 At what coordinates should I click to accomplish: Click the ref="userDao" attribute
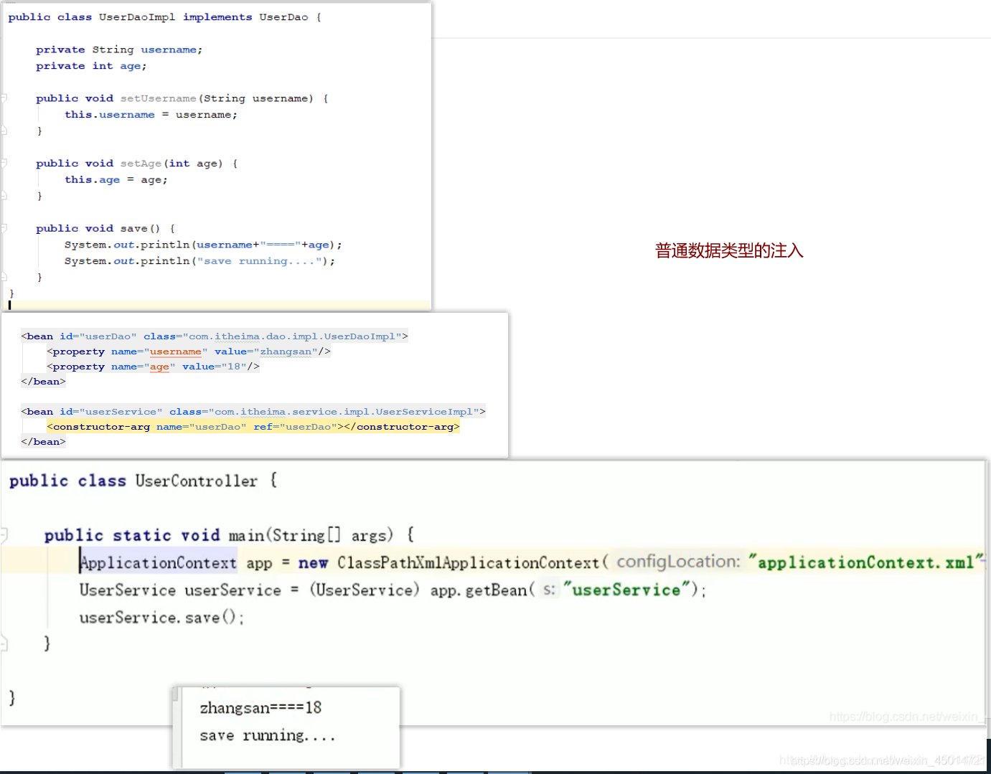pos(295,427)
